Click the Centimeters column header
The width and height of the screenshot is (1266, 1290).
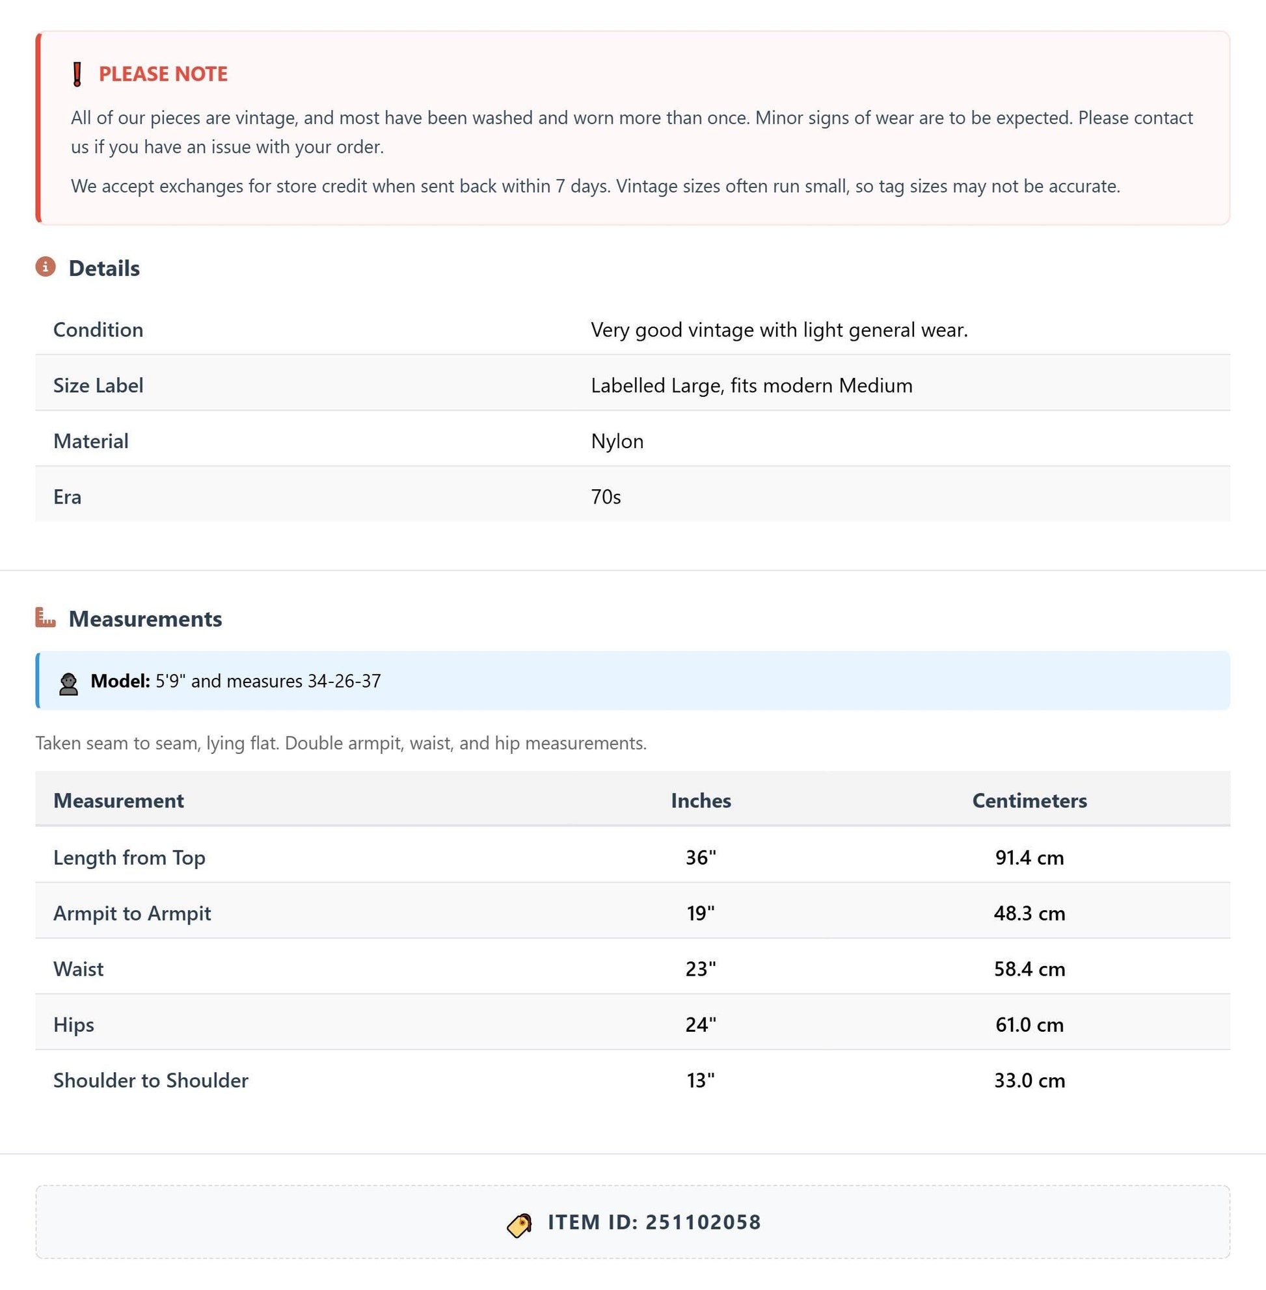point(1029,801)
